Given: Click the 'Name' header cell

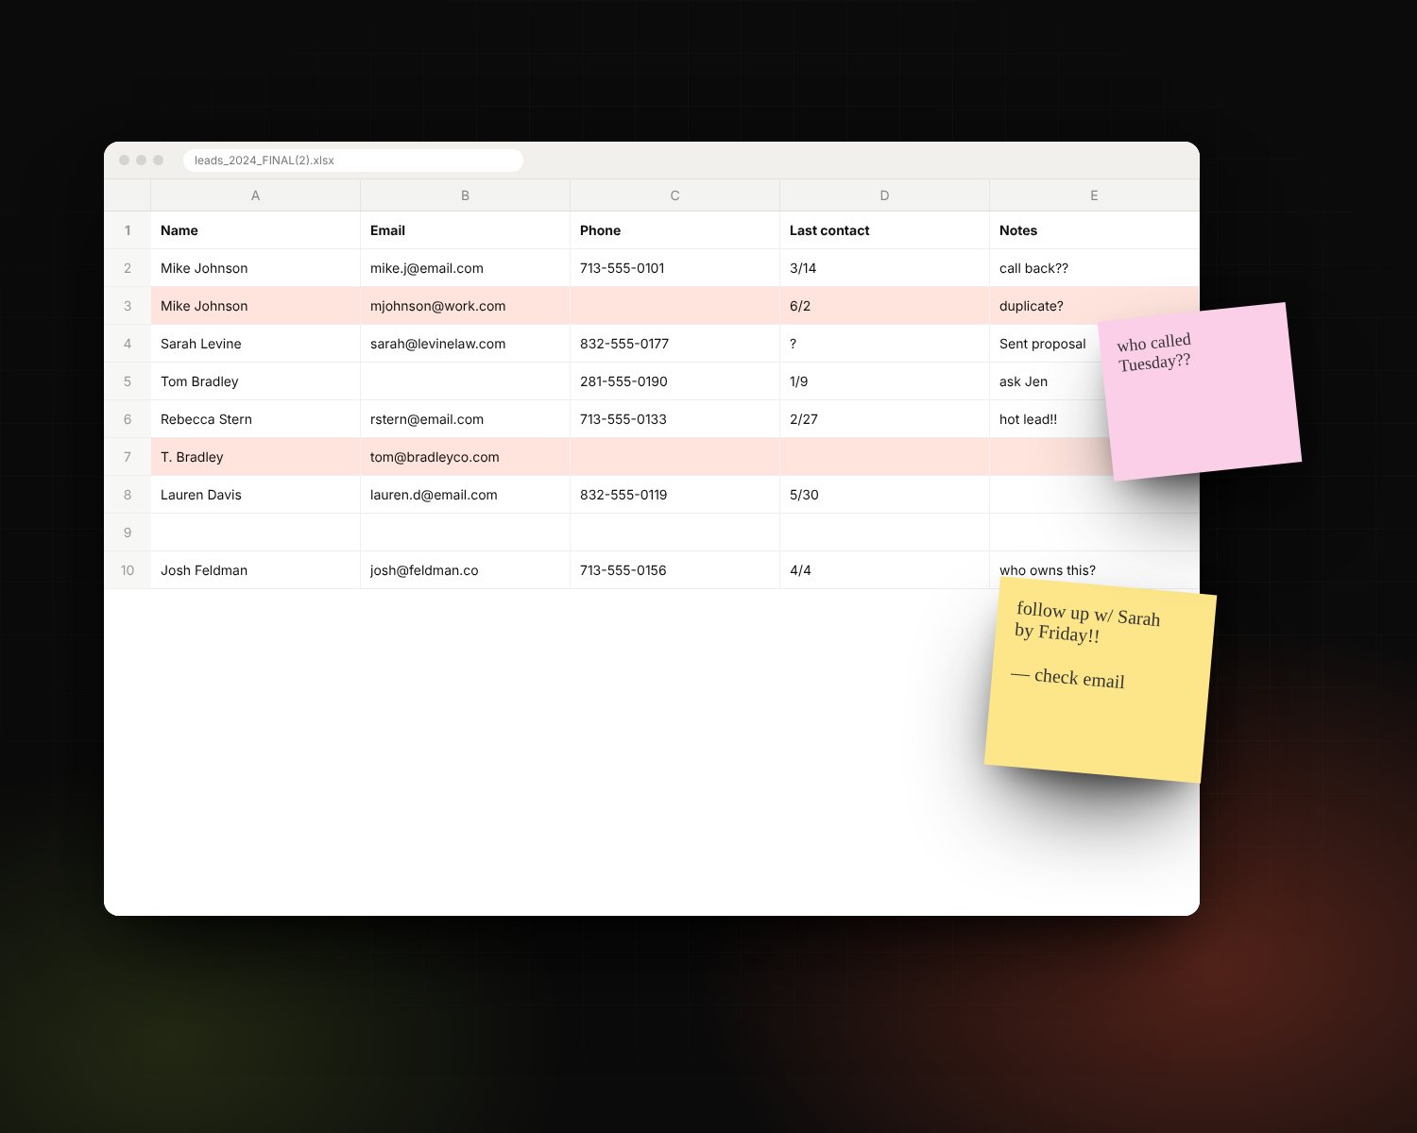Looking at the screenshot, I should [x=255, y=230].
